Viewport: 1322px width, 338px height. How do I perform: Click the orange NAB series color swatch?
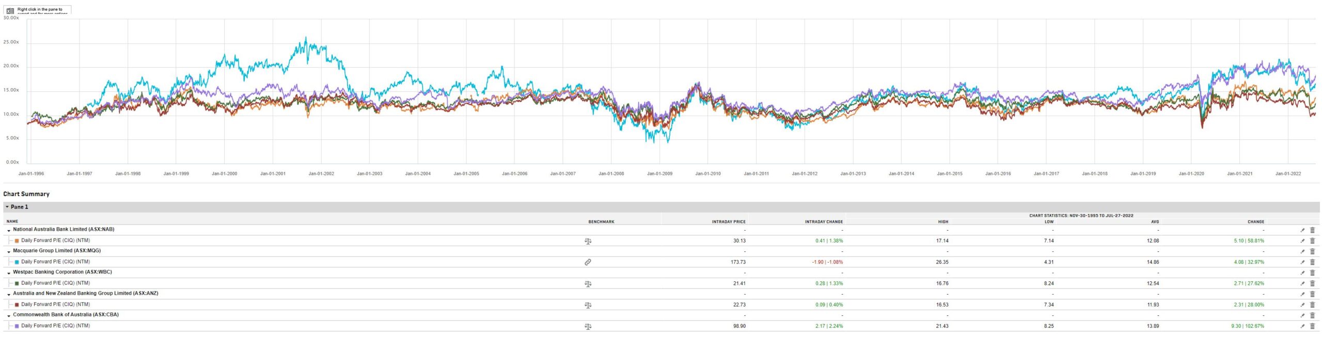[17, 241]
